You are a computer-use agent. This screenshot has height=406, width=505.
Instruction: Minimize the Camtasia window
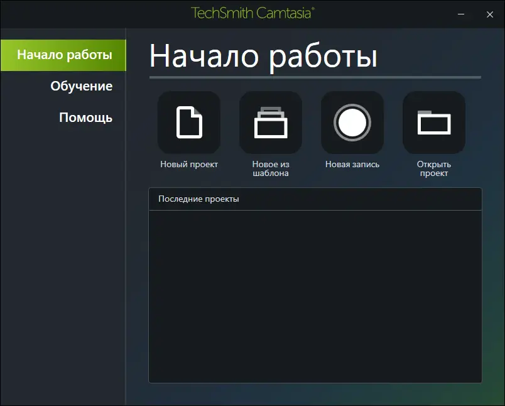click(461, 14)
